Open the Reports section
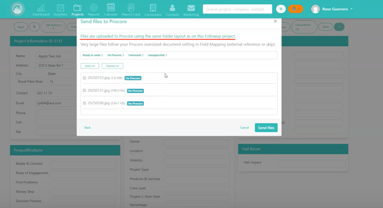The width and height of the screenshot is (383, 208). 94,10
